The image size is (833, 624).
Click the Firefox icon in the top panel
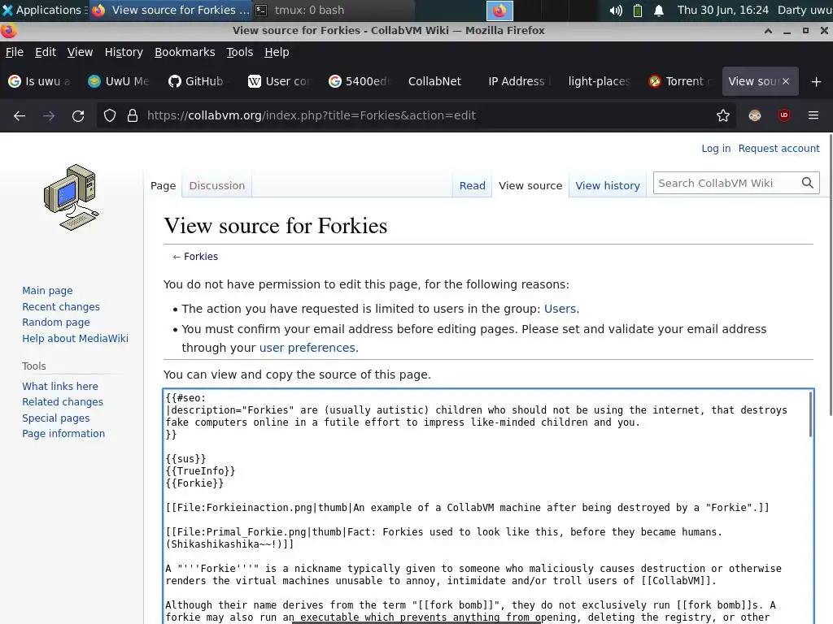point(499,10)
